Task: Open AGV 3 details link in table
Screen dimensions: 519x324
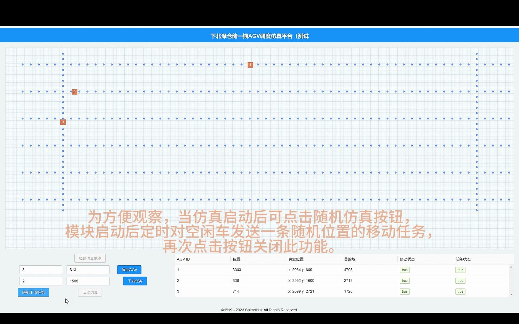Action: pyautogui.click(x=178, y=291)
